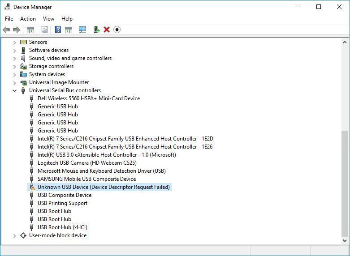Select the USB Composite Device entry
Viewport: 350px width, 256px height.
tap(65, 195)
